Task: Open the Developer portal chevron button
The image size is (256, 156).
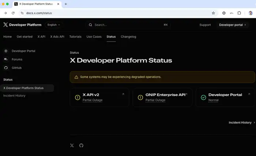Action: point(232,25)
